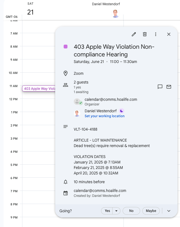The width and height of the screenshot is (180, 227).
Task: Expand more RSVP options chevron
Action: pyautogui.click(x=169, y=211)
